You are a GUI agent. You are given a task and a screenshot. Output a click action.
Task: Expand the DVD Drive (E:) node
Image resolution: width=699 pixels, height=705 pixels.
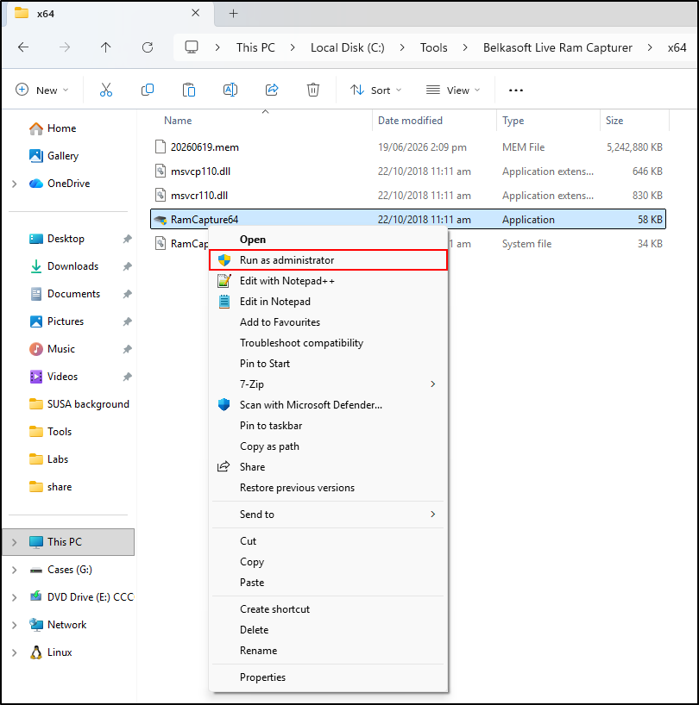click(15, 597)
